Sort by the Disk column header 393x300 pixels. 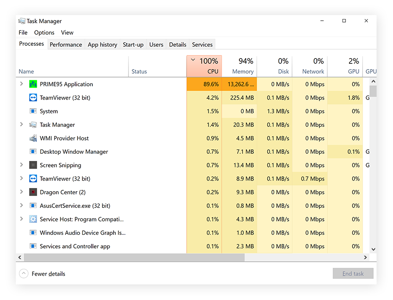[275, 66]
